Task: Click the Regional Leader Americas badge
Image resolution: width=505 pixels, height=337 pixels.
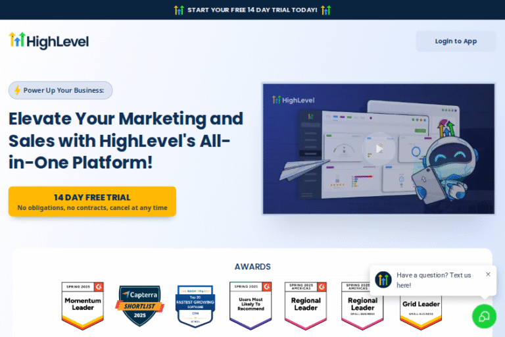Action: click(306, 305)
